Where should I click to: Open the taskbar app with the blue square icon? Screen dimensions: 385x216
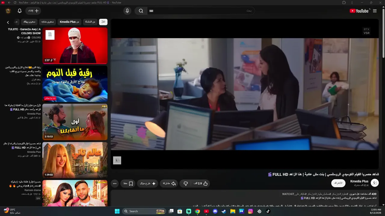click(242, 211)
